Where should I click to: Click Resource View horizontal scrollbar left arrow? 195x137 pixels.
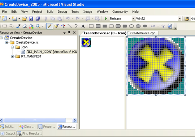click(x=1, y=120)
